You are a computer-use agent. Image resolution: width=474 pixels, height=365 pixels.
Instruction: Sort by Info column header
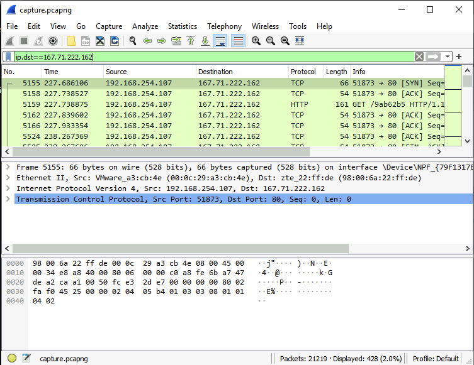tap(397, 72)
